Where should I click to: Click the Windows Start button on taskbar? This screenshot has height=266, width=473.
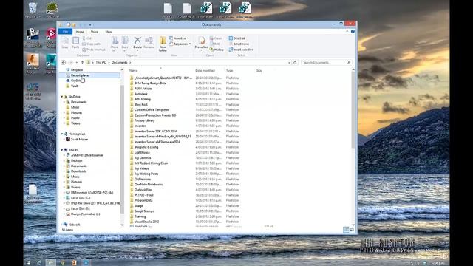28,263
